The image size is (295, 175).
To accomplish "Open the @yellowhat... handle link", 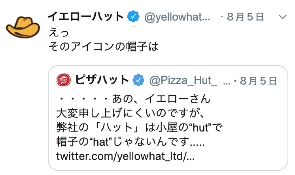I will [177, 17].
